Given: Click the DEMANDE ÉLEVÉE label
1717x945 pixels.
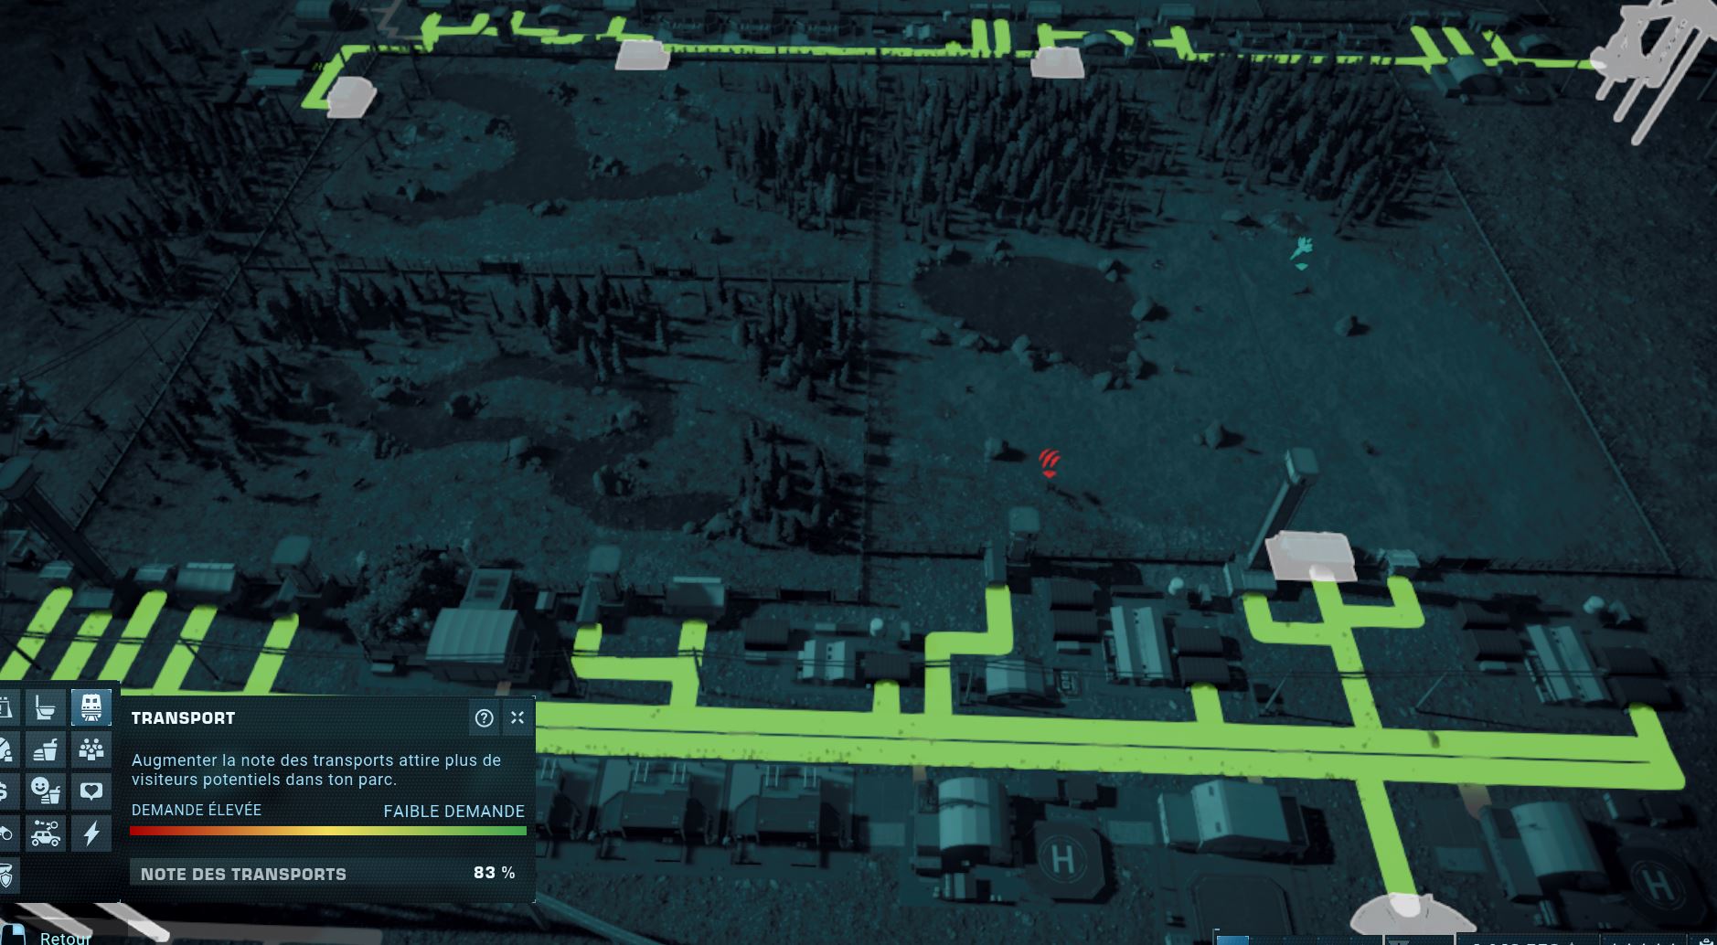Looking at the screenshot, I should click(197, 810).
